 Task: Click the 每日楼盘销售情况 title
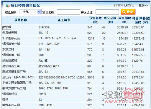coord(25,6)
